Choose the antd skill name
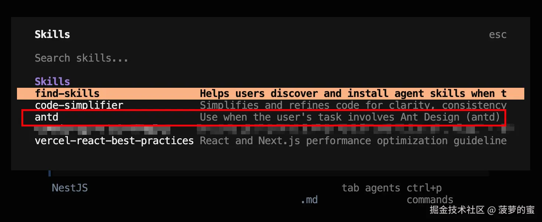Image resolution: width=542 pixels, height=222 pixels. coord(46,117)
